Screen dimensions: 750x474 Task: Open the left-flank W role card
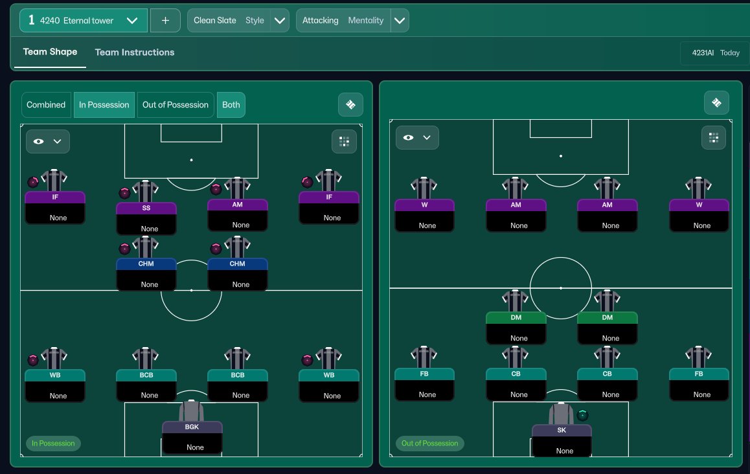pyautogui.click(x=424, y=216)
